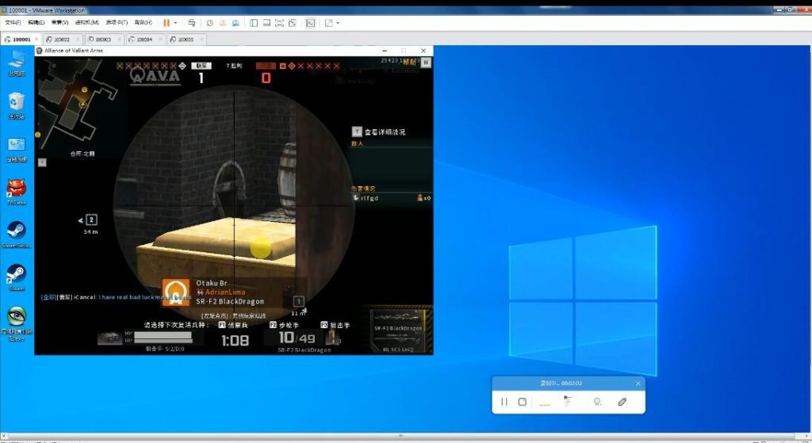Open the snapshot manager icon
The width and height of the screenshot is (812, 443).
236,23
